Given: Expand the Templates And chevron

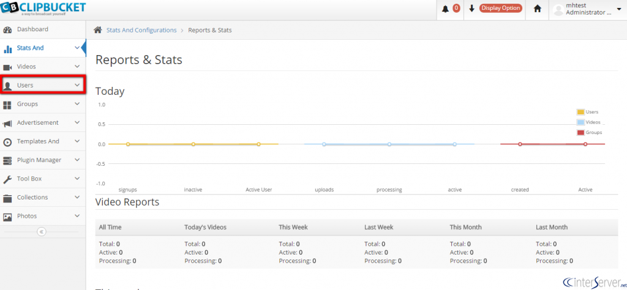Looking at the screenshot, I should (x=77, y=141).
